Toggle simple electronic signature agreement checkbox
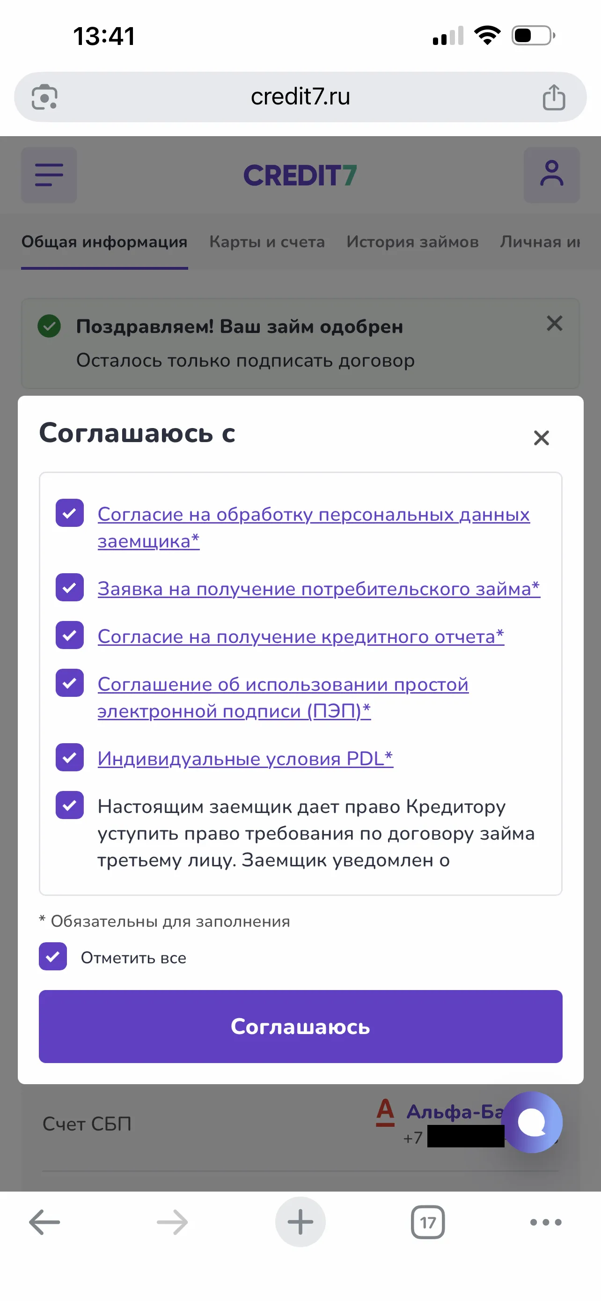This screenshot has height=1301, width=601. 70,683
